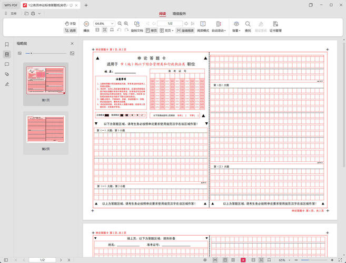Screen dimensions: 346x263
Task: Click the 播放 play icon
Action: 86,24
